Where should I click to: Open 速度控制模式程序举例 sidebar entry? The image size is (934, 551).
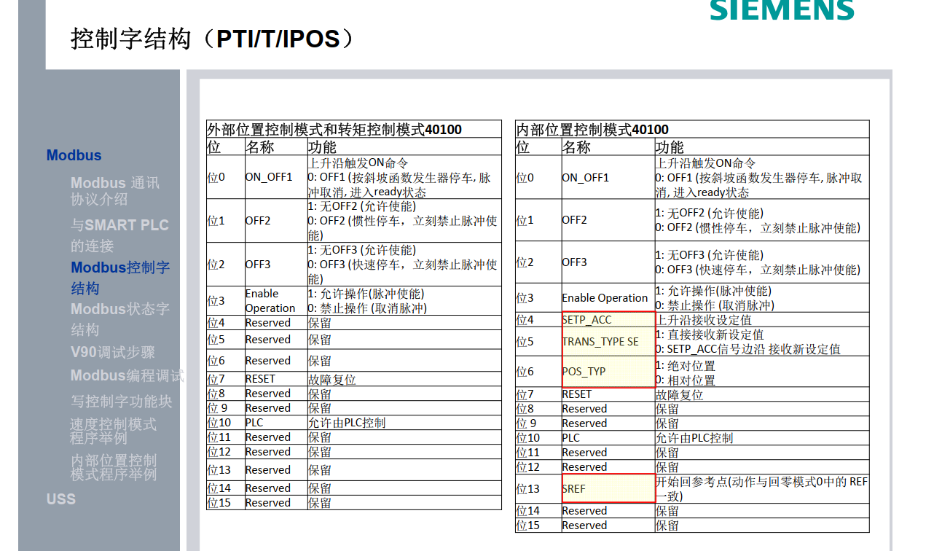pos(113,431)
